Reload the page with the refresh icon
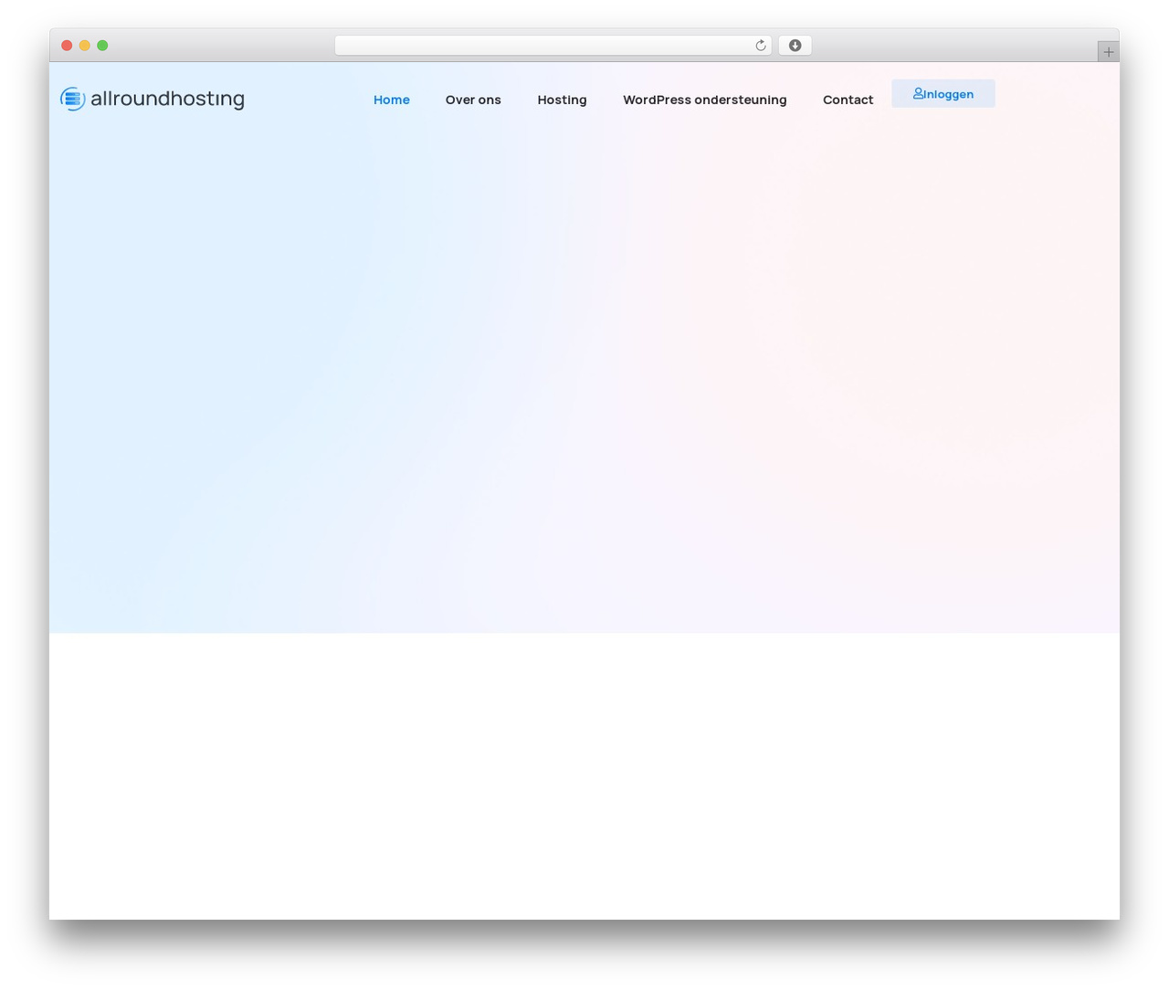Screen dimensions: 1169x990 (760, 46)
